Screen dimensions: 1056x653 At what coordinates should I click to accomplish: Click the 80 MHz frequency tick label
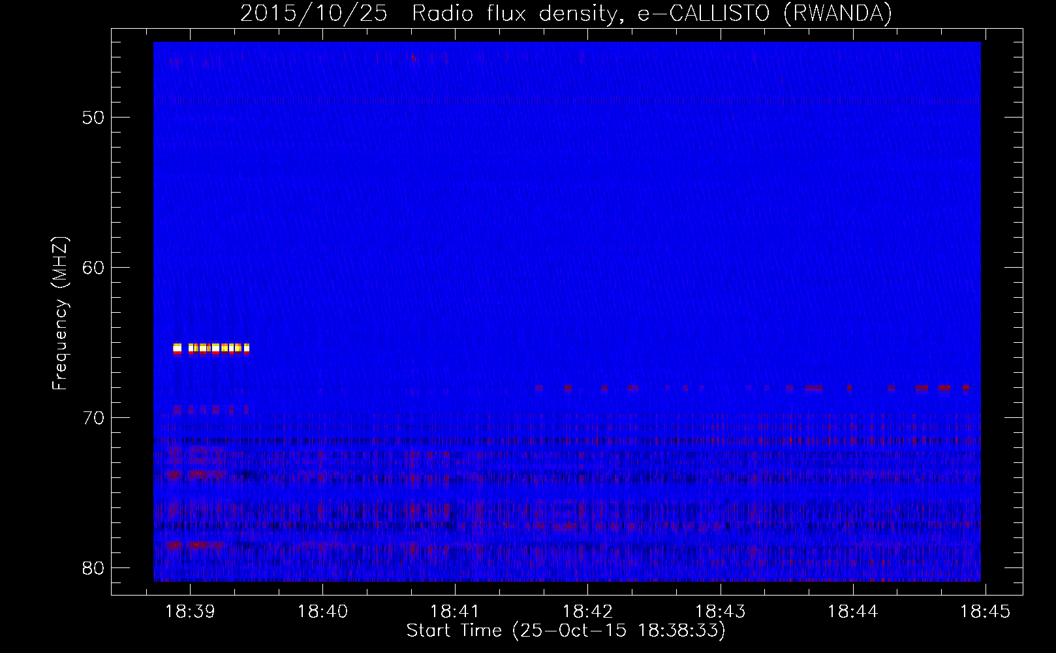(93, 568)
